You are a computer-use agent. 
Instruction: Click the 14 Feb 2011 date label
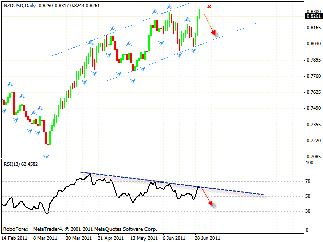click(x=14, y=237)
